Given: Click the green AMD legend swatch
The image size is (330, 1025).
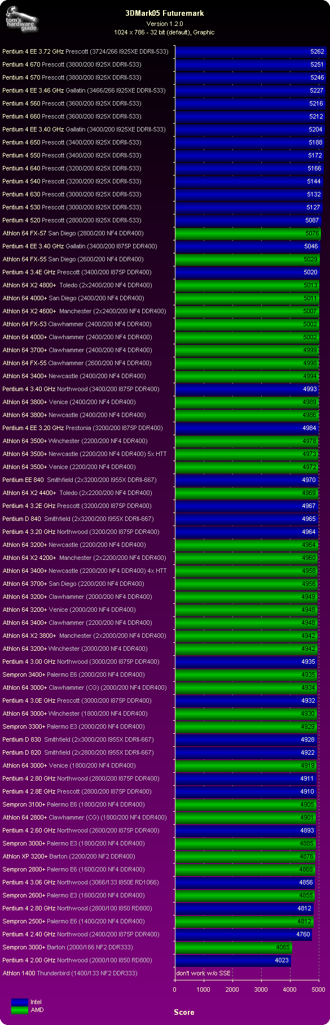Looking at the screenshot, I should tap(19, 1010).
